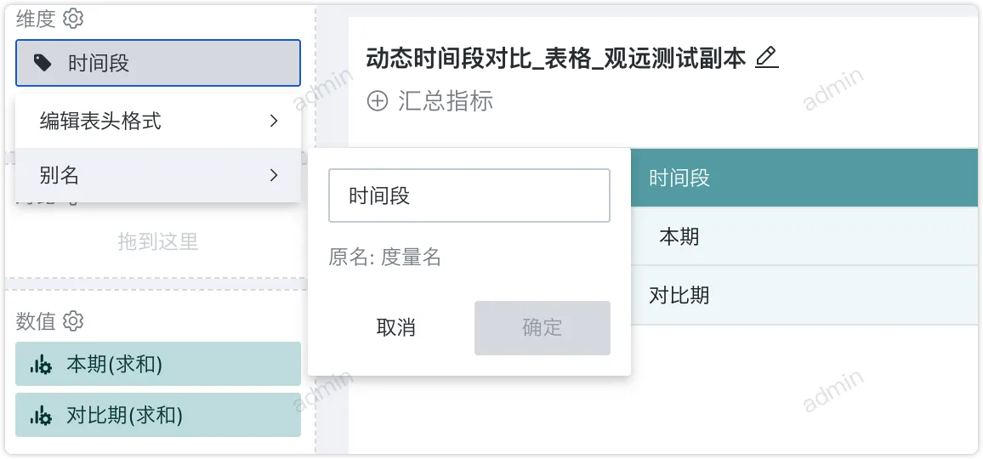
Task: Select the 时间段 dimension field pill
Action: point(158,63)
